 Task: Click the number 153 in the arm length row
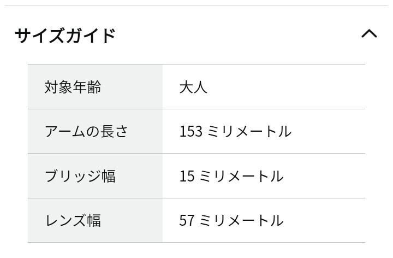(191, 132)
